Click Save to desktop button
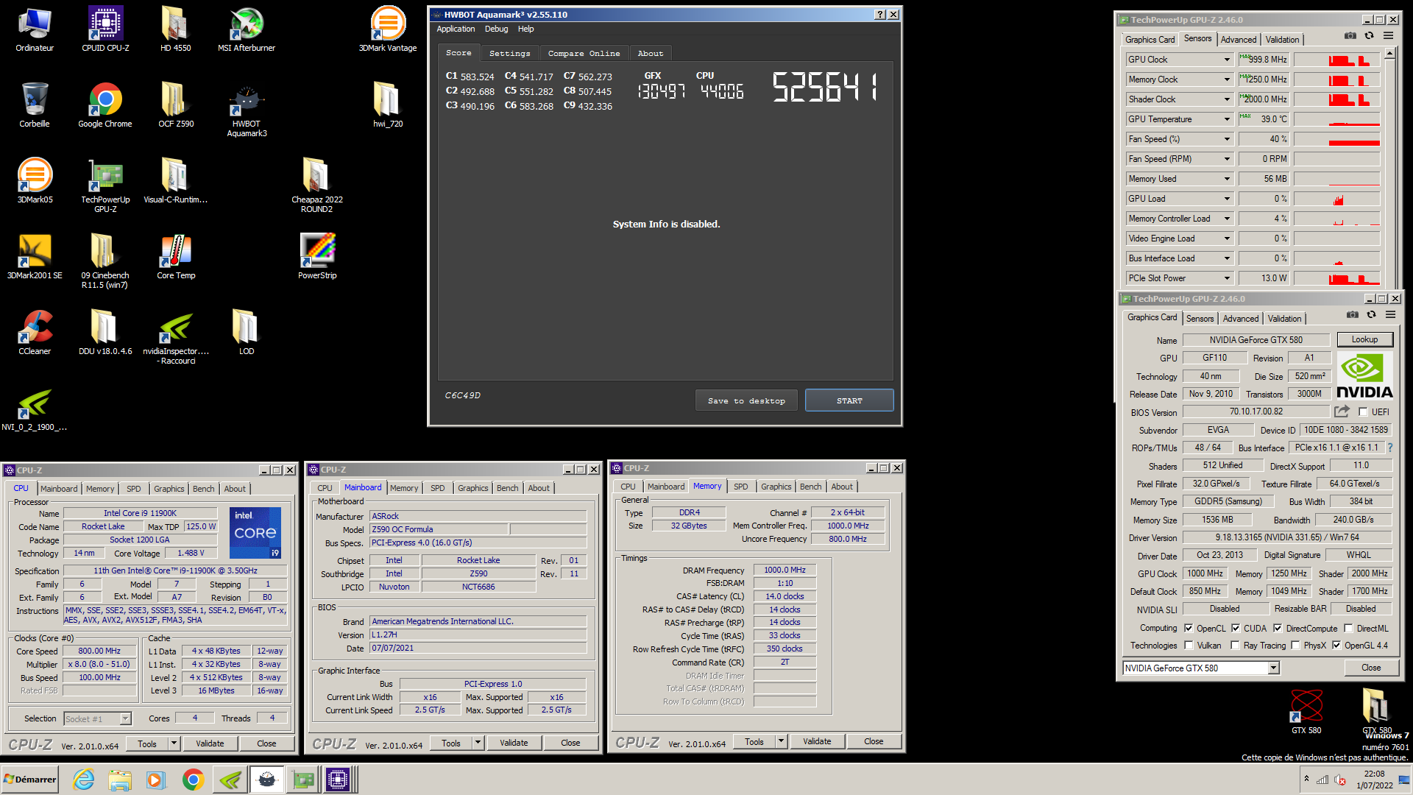Image resolution: width=1413 pixels, height=795 pixels. tap(746, 400)
